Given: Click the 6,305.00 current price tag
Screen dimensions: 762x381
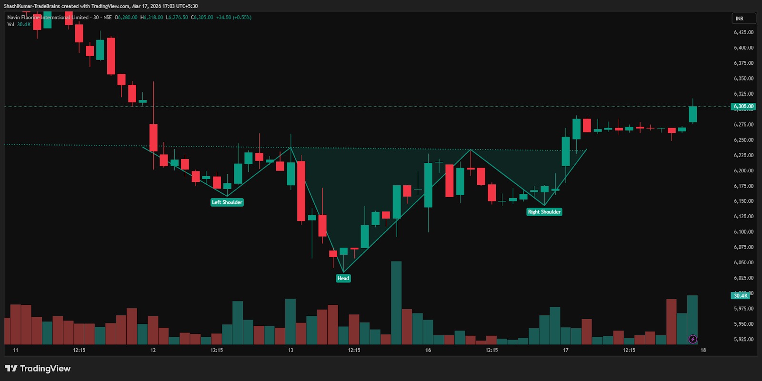Looking at the screenshot, I should 743,107.
